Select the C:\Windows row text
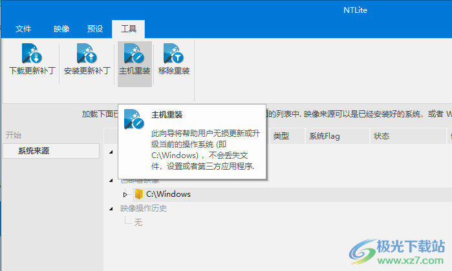The image size is (452, 271). 168,194
